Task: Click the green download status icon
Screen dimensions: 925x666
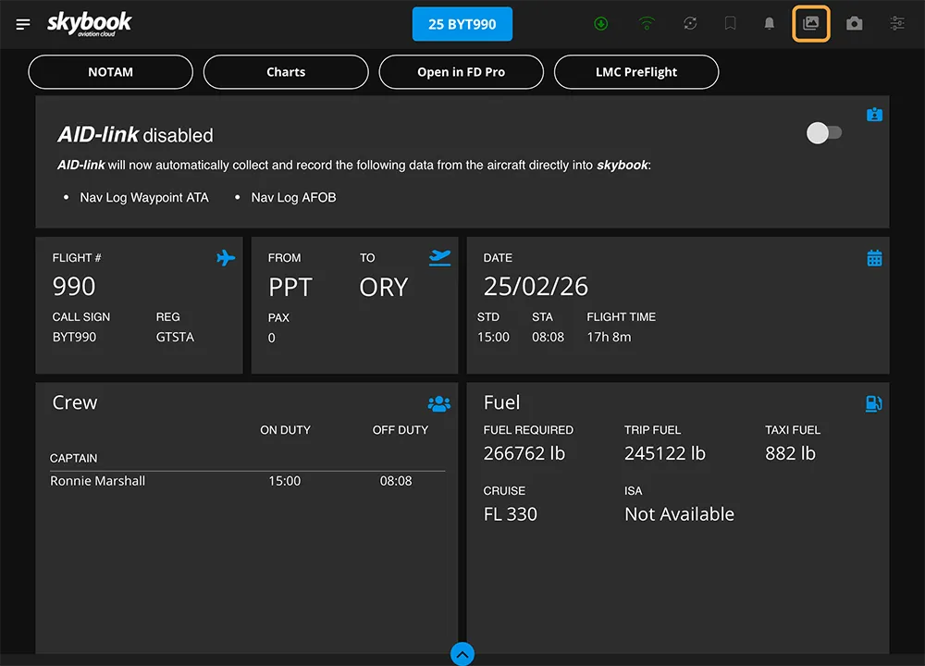Action: coord(601,24)
